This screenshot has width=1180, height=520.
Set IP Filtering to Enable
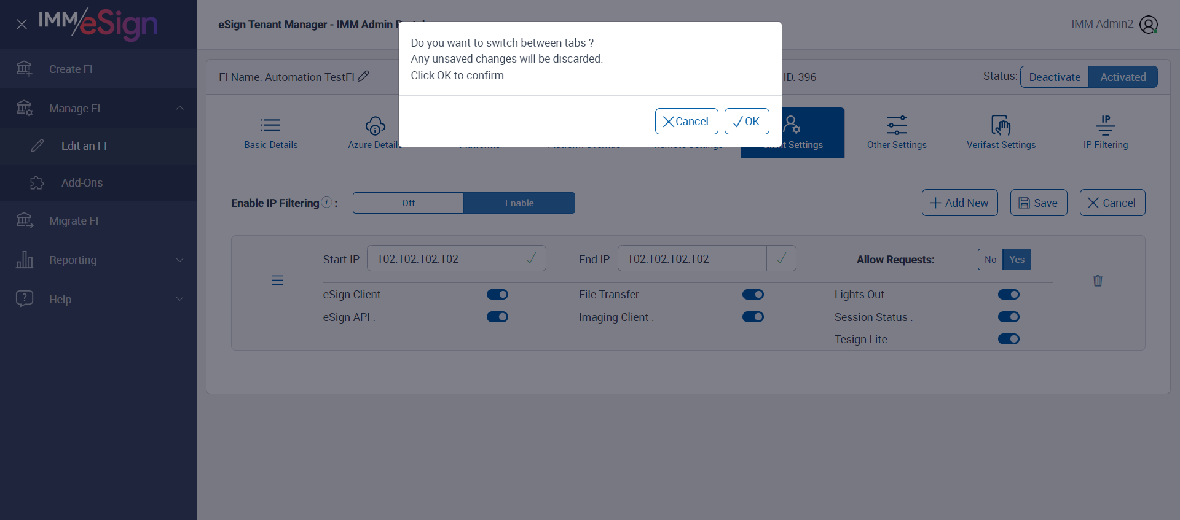pos(519,203)
